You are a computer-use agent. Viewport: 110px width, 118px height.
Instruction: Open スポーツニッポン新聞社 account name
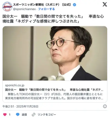tap(42, 5)
